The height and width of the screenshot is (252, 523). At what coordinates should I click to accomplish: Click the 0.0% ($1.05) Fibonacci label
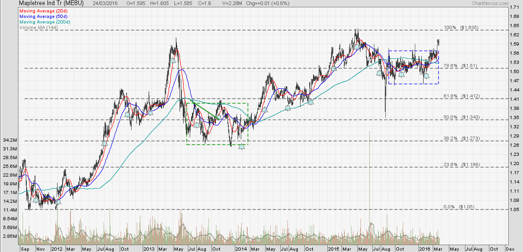point(459,207)
